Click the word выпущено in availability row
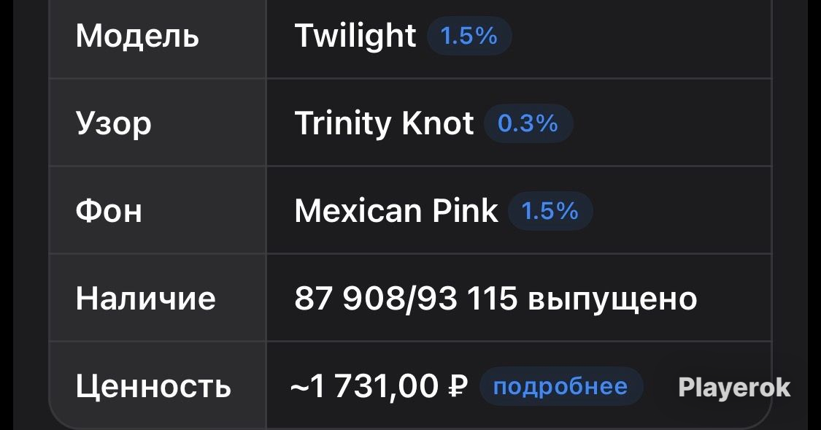Viewport: 821px width, 430px height. click(x=612, y=299)
